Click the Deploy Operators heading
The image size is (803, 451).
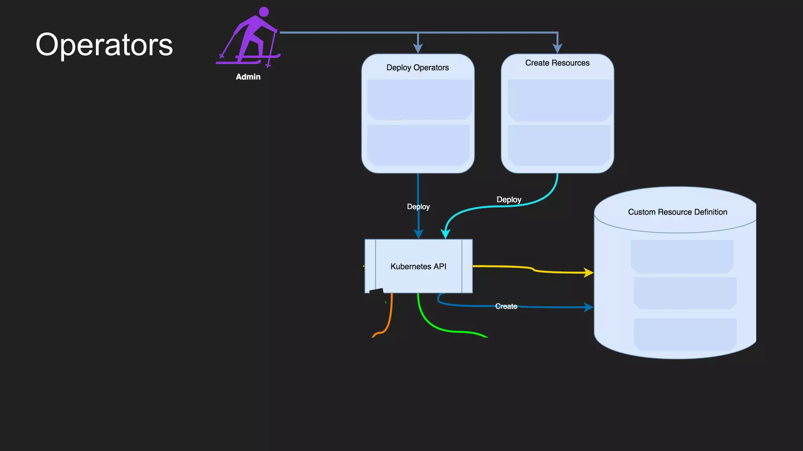(418, 67)
